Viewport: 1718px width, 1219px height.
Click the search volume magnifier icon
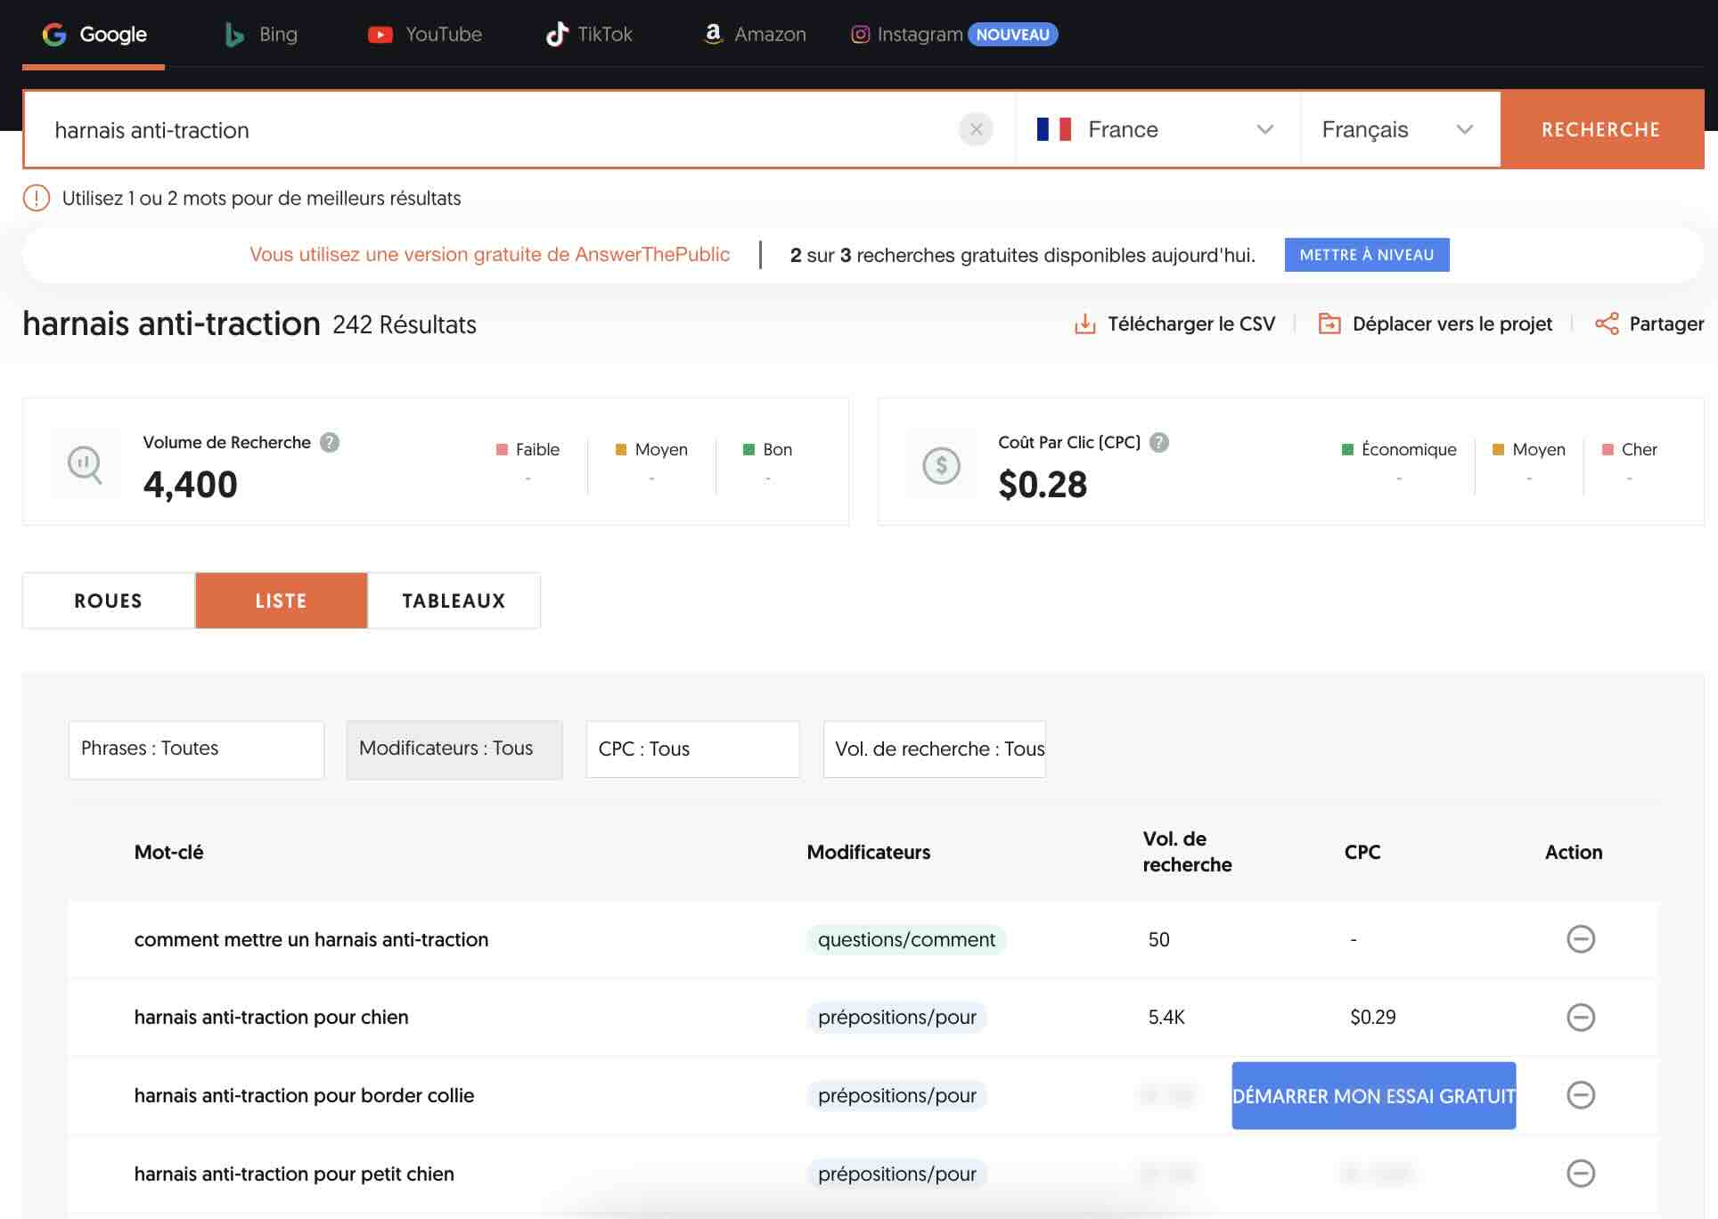tap(85, 464)
